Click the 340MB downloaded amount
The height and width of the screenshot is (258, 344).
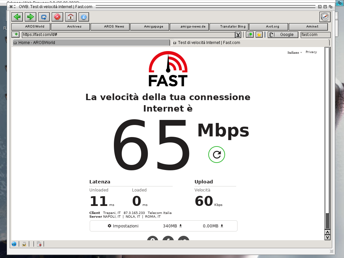click(170, 226)
